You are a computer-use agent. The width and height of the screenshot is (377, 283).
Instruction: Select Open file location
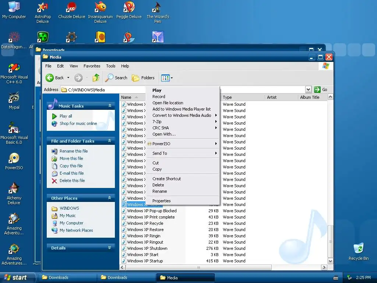(183, 103)
